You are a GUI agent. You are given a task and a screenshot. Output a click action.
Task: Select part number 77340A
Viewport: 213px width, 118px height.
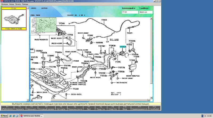35,63
